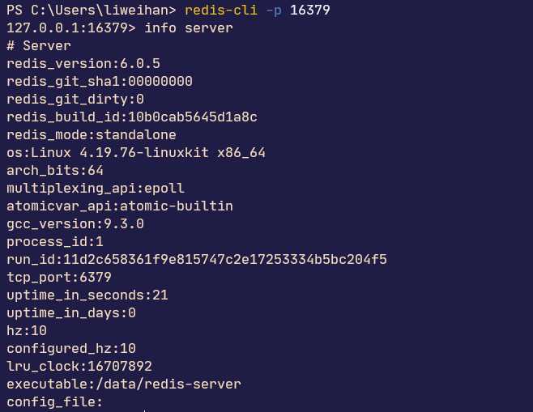Click the tcp_port:6379 line
Screen dimensions: 533x412
tap(59, 278)
